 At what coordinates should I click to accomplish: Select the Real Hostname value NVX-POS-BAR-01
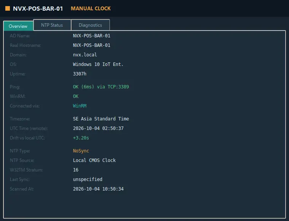[x=92, y=45]
